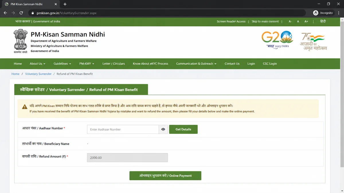Toggle Aadhaar number visibility eye icon

pyautogui.click(x=163, y=129)
